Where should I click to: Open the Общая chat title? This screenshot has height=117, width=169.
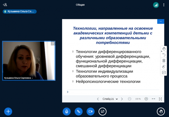[80, 5]
